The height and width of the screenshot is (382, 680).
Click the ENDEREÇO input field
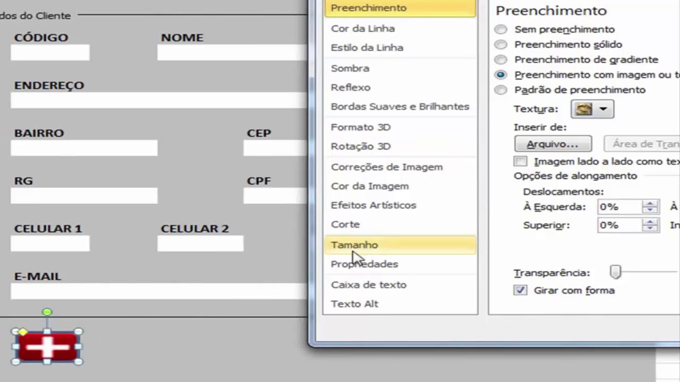click(x=159, y=100)
